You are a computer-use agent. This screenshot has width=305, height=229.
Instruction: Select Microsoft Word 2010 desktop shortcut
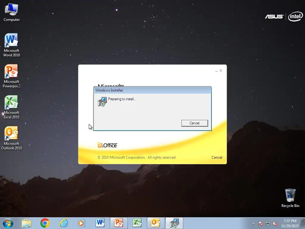tap(11, 45)
